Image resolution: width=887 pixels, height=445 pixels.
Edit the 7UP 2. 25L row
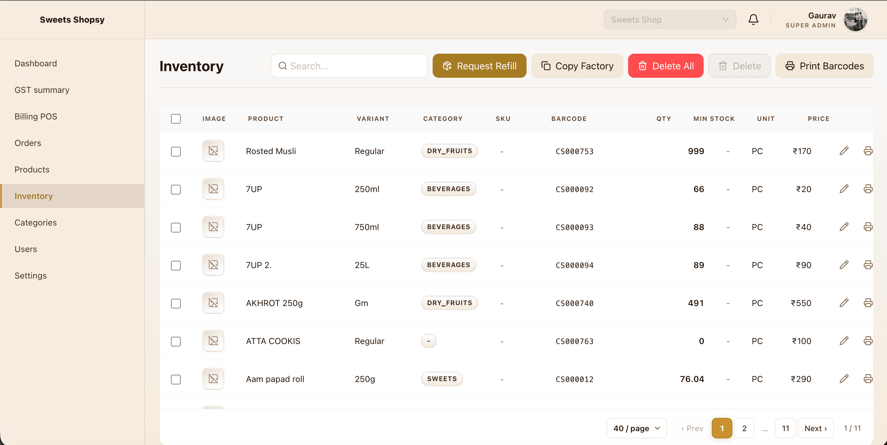pyautogui.click(x=844, y=265)
